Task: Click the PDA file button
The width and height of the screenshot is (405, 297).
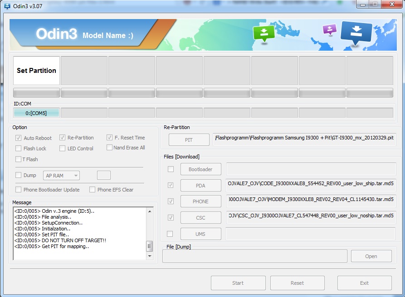Action: [x=201, y=185]
